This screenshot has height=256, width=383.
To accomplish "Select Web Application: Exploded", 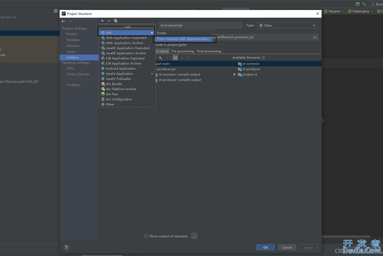I will (x=127, y=38).
